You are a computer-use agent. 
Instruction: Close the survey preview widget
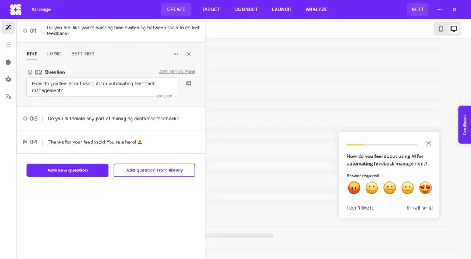(429, 143)
